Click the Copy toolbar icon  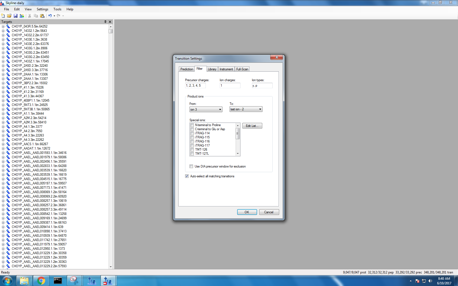36,16
